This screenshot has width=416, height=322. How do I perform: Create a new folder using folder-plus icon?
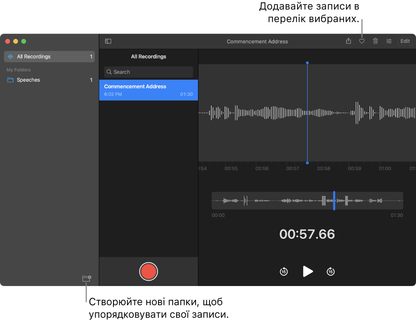[x=87, y=279]
